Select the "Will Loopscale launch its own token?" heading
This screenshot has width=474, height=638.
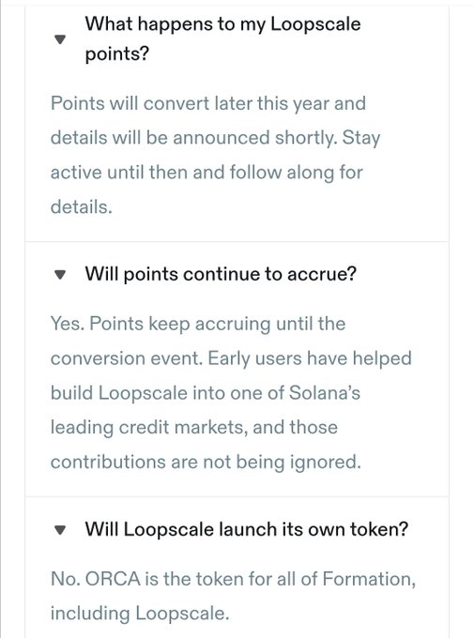(x=246, y=529)
